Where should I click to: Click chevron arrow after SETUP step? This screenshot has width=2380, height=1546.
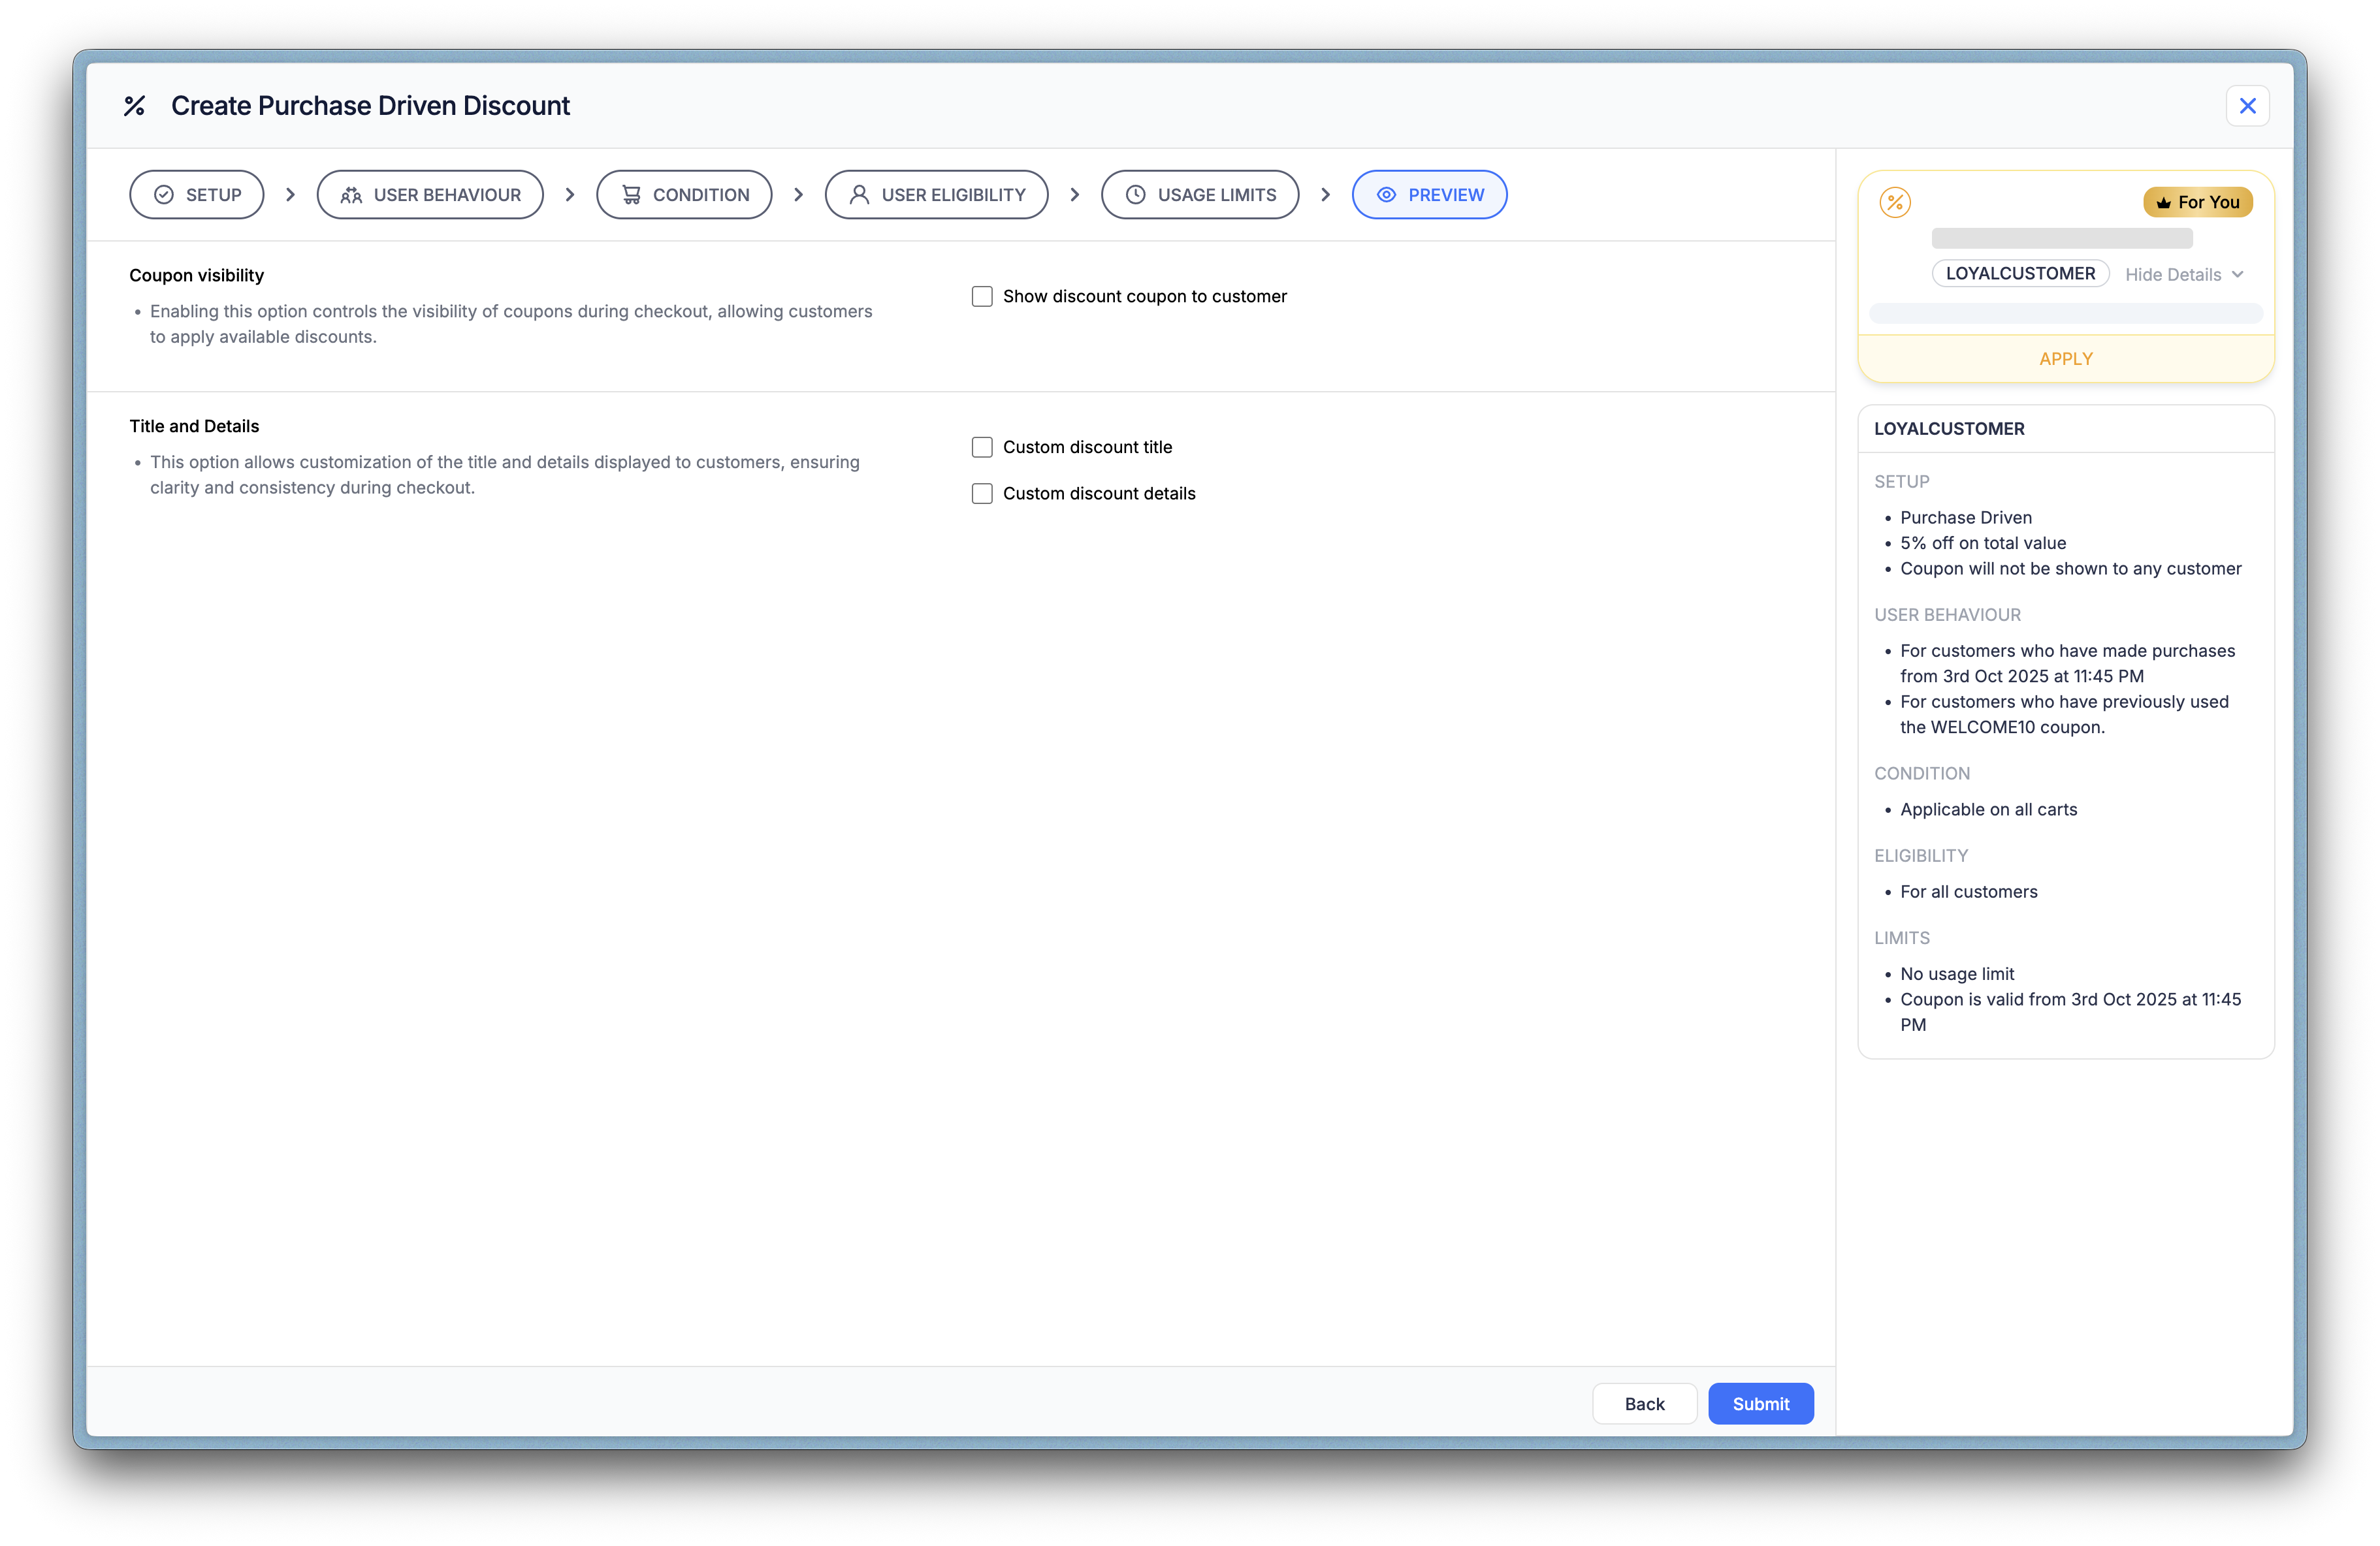click(x=290, y=195)
